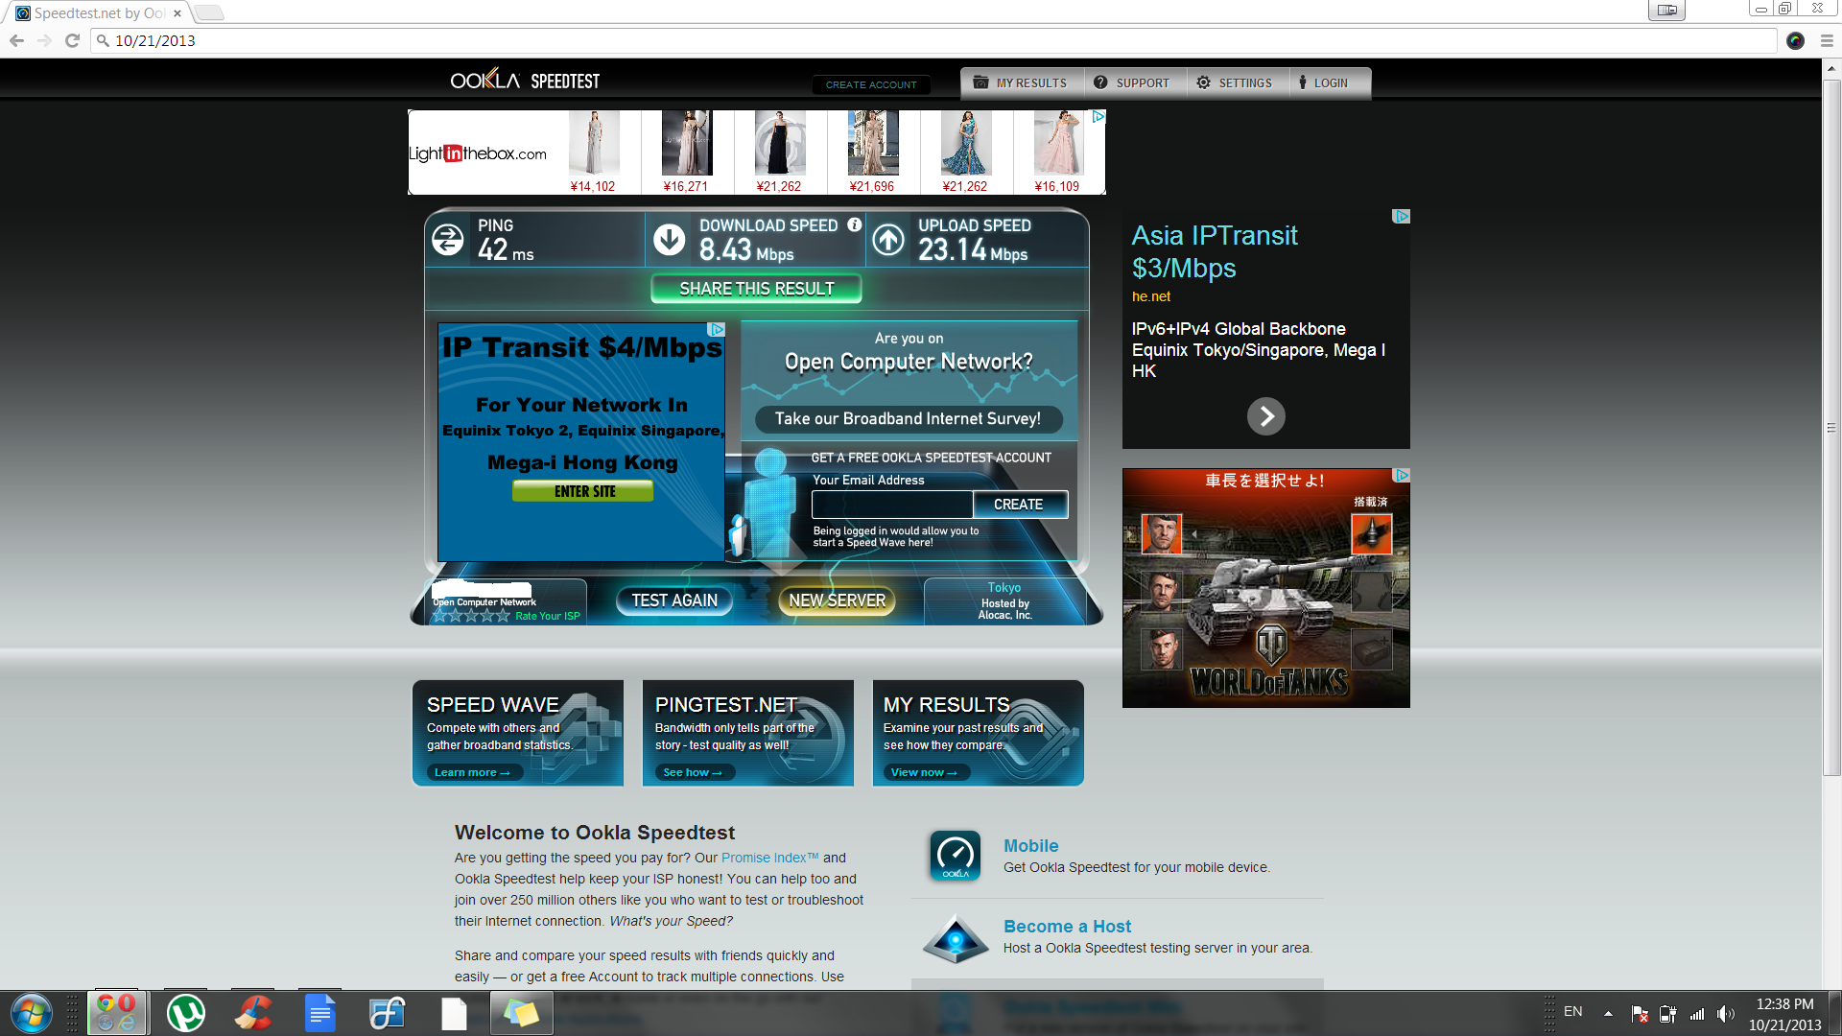Click the email address input field
Screen dimensions: 1842x1036
[892, 505]
